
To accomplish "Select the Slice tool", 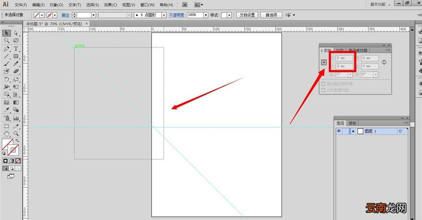I will pos(16,126).
